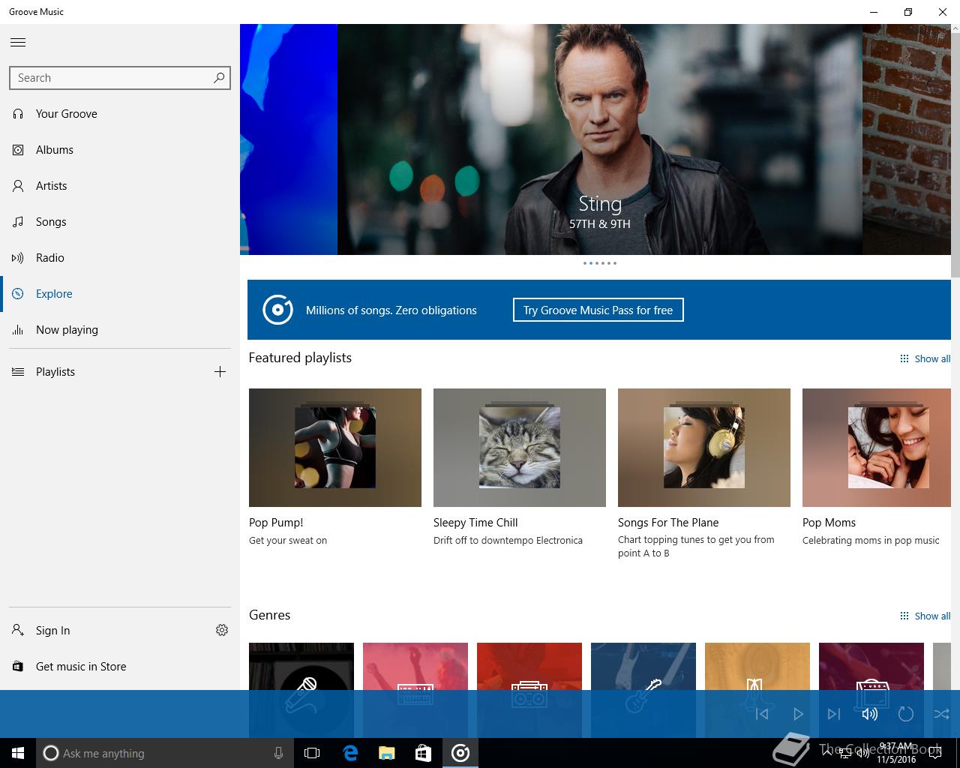This screenshot has width=960, height=768.
Task: Open the Sleepy Time Chill playlist thumbnail
Action: click(519, 448)
